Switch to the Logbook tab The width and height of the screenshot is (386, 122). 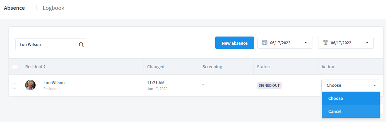tap(54, 8)
